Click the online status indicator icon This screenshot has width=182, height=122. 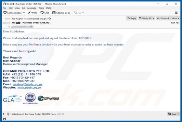pyautogui.click(x=5, y=119)
